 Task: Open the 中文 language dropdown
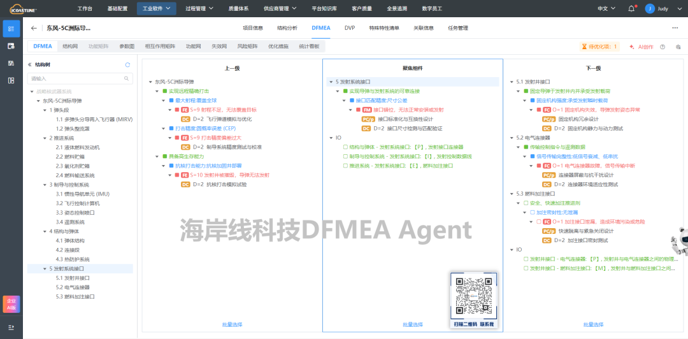point(606,8)
